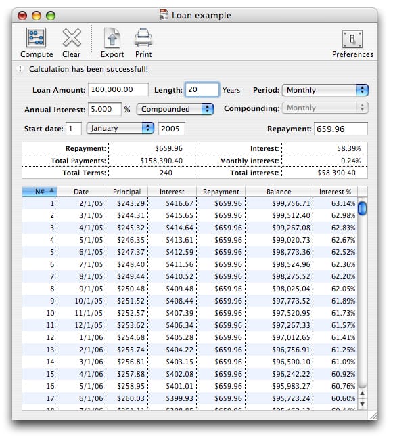This screenshot has height=439, width=393.
Task: Click the Compute toolbar icon
Action: (36, 38)
